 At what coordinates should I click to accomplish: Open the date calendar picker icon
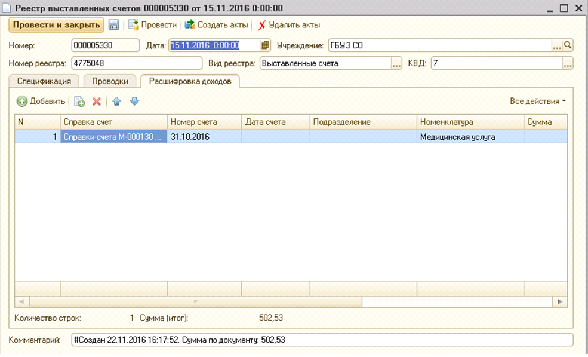click(x=266, y=45)
